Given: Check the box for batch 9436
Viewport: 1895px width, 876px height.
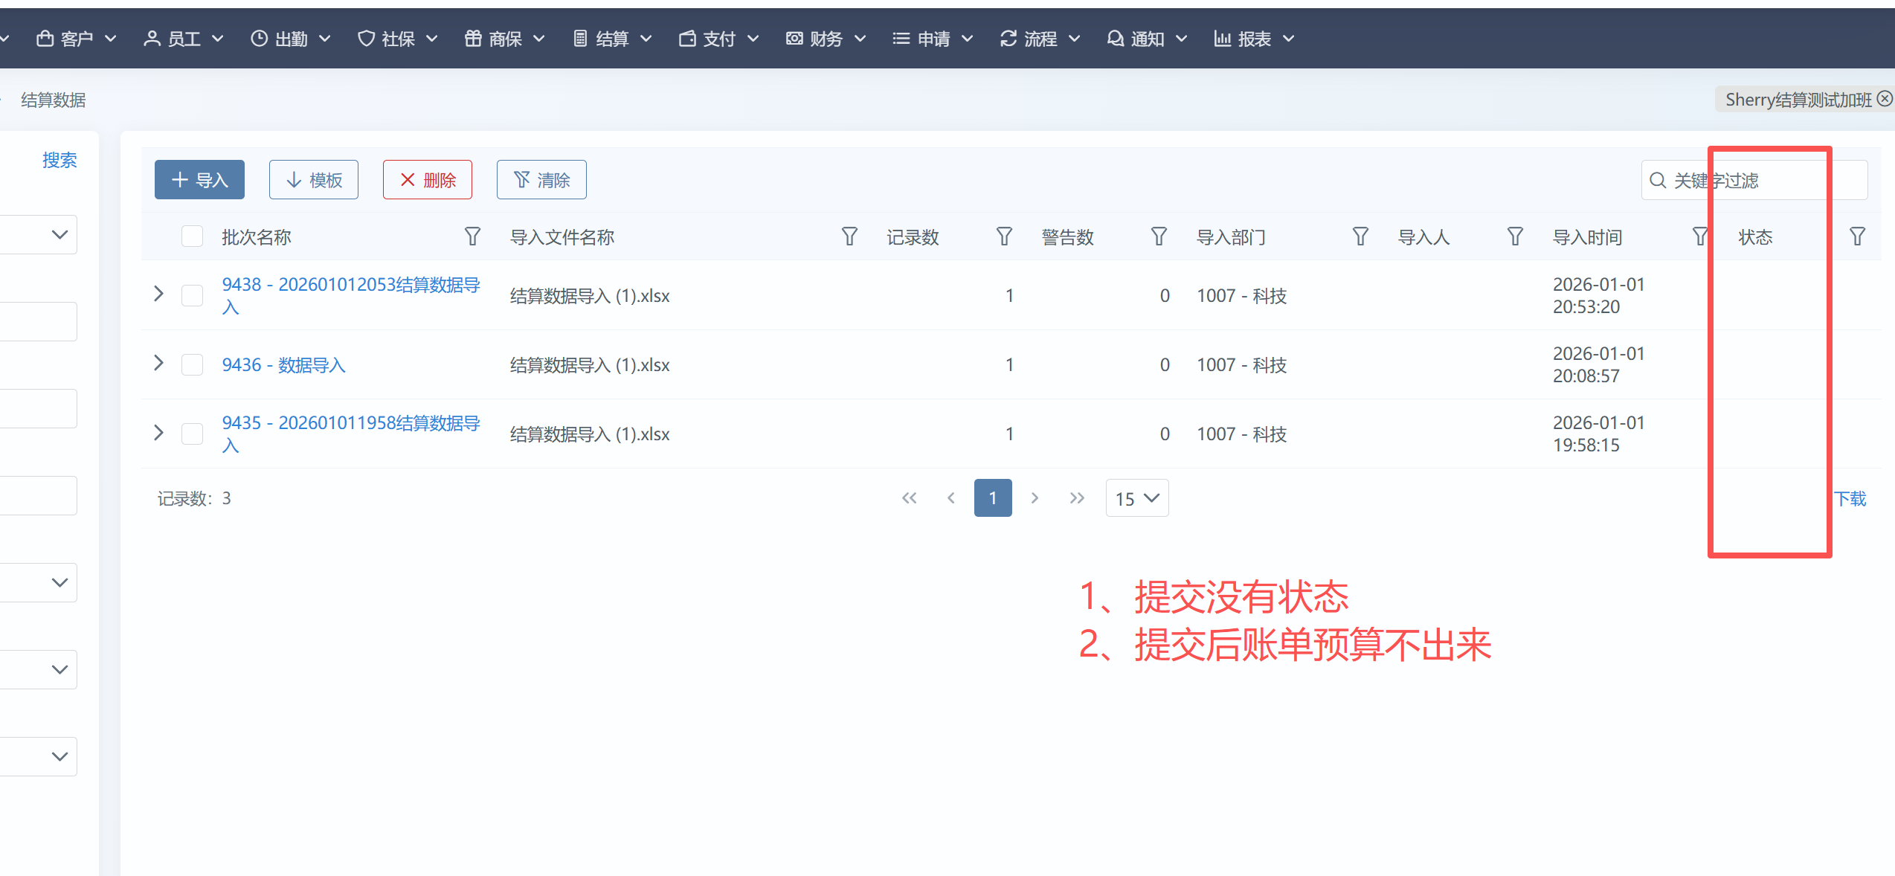Looking at the screenshot, I should coord(193,364).
